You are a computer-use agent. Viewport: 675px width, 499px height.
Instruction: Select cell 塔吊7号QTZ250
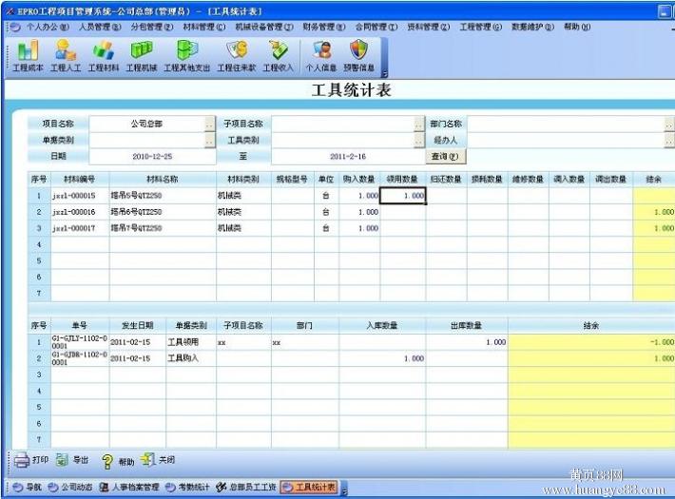(163, 229)
